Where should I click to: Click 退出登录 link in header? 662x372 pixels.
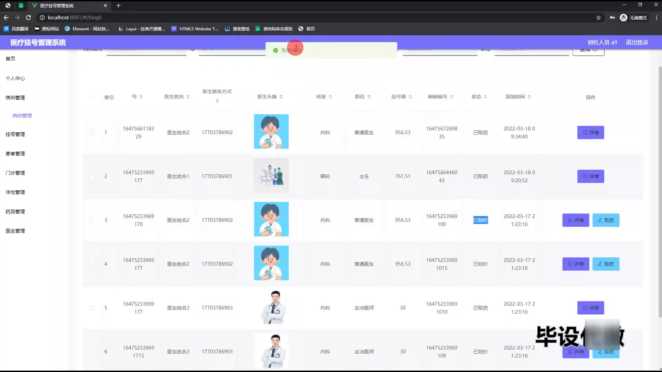tap(637, 42)
